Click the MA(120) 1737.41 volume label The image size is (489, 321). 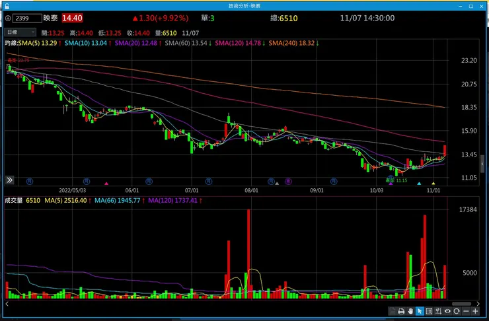[172, 200]
